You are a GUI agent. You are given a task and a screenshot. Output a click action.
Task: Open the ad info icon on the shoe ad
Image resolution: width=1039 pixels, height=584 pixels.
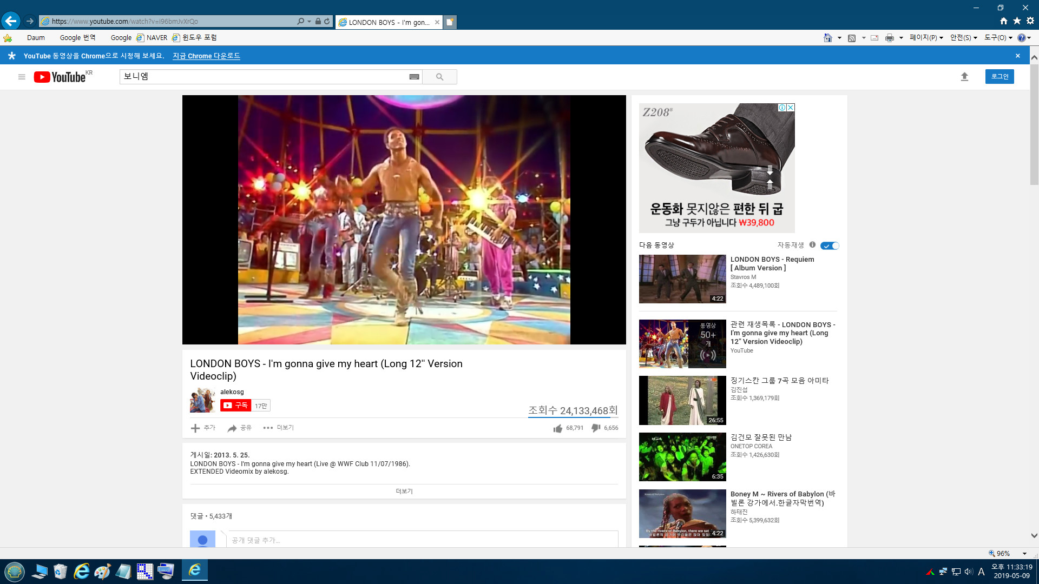782,108
